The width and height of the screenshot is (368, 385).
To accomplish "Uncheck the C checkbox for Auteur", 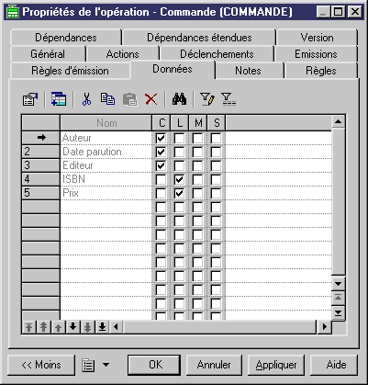I will [x=161, y=138].
